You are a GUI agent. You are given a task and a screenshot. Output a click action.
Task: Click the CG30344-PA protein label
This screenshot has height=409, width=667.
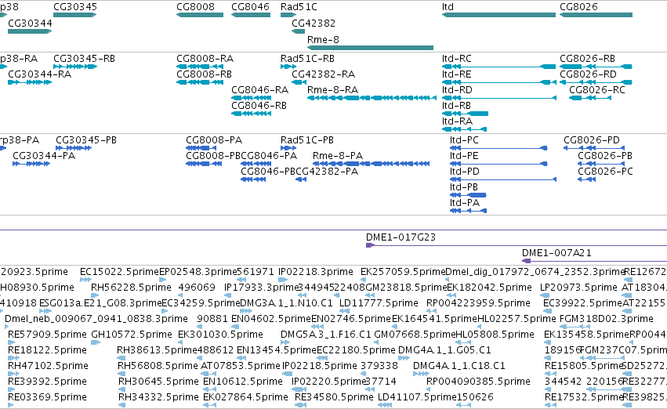[44, 156]
